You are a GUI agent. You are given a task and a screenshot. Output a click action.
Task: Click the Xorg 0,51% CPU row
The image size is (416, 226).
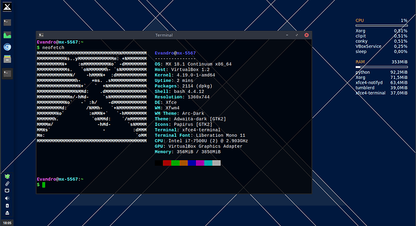[382, 31]
